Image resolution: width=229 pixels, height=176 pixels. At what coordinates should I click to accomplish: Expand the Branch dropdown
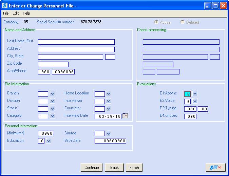pyautogui.click(x=52, y=94)
